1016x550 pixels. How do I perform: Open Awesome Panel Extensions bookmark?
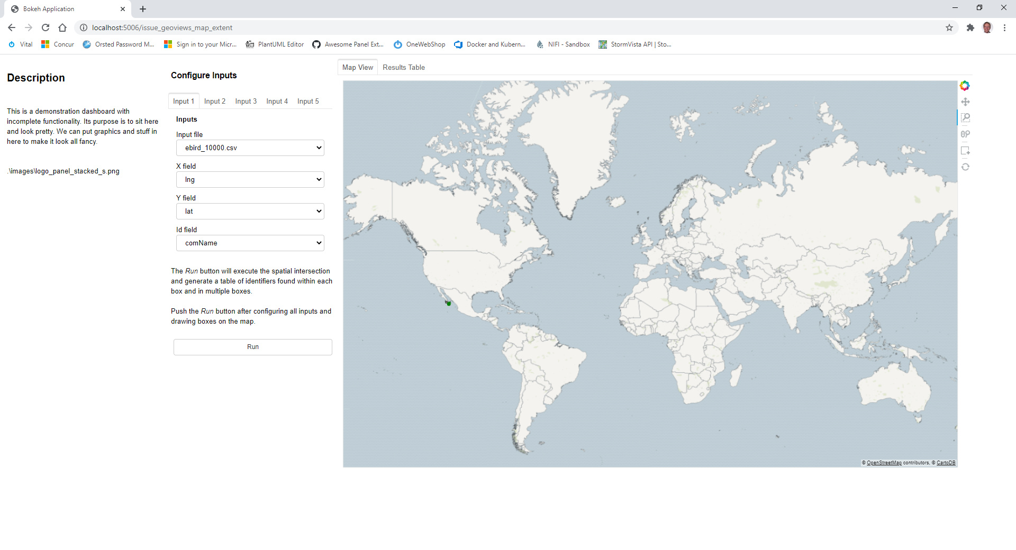(x=348, y=44)
